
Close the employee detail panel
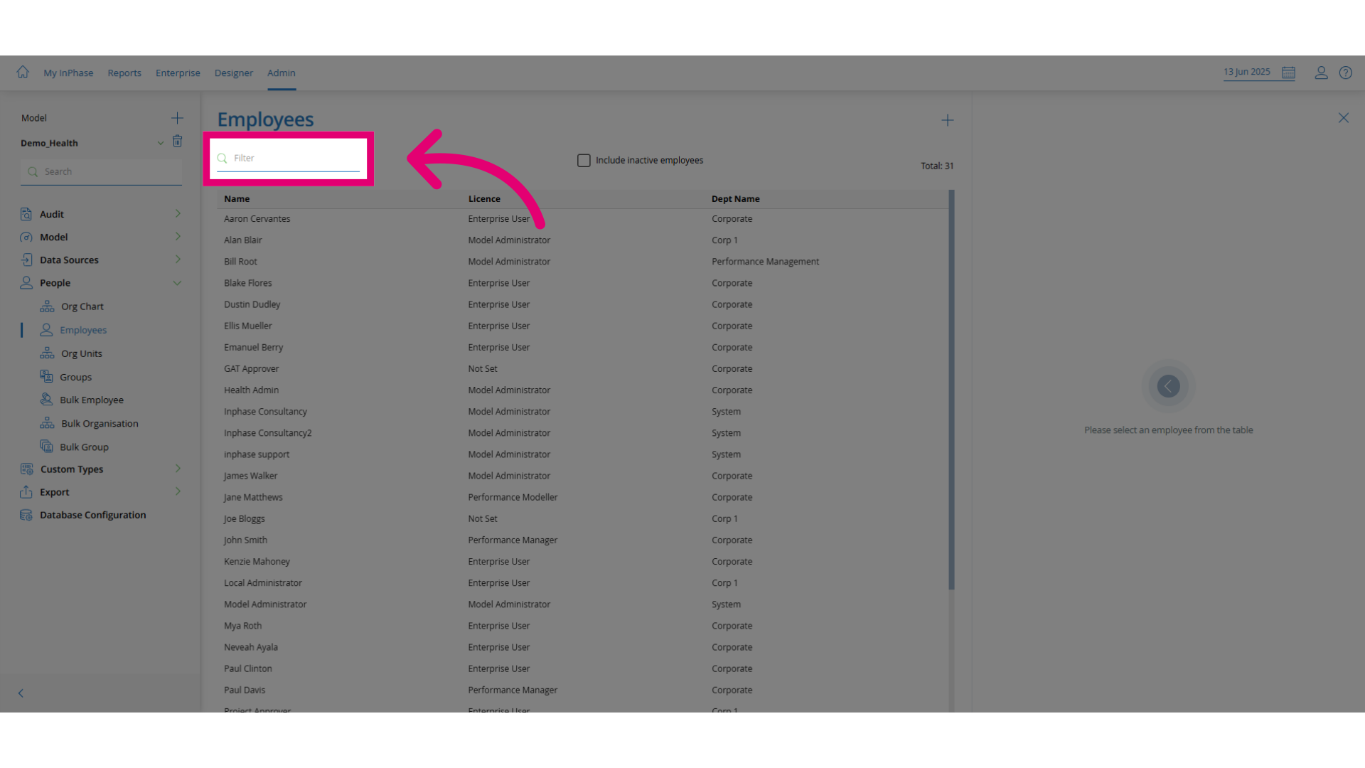point(1343,118)
